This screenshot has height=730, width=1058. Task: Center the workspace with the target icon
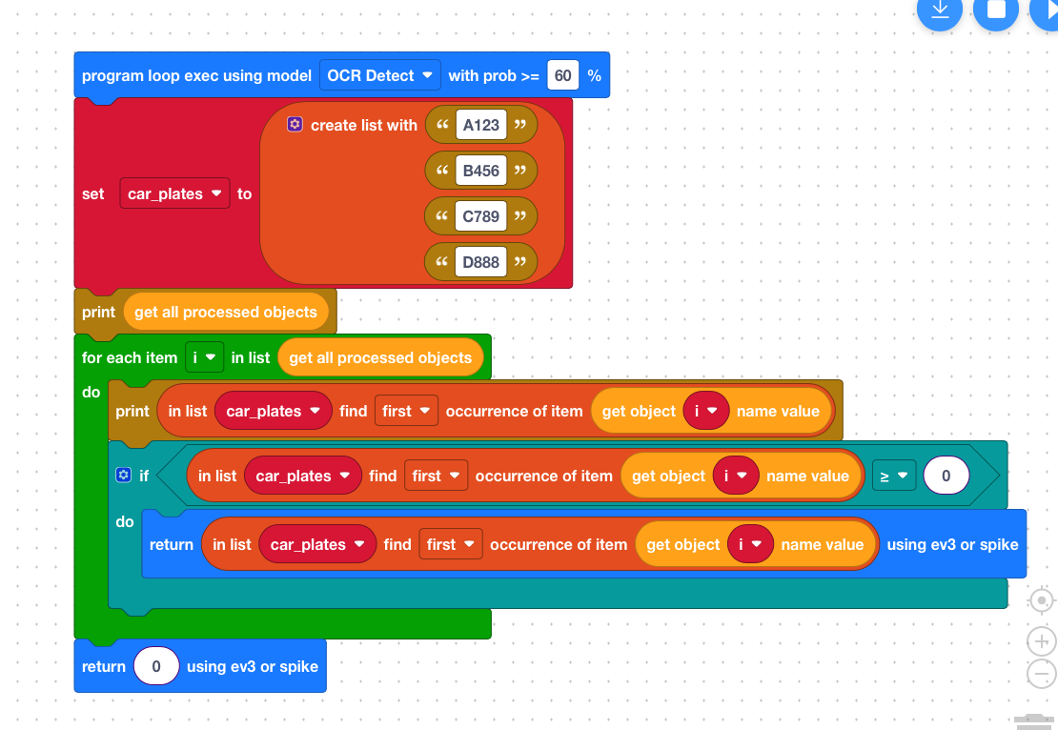pos(1041,600)
